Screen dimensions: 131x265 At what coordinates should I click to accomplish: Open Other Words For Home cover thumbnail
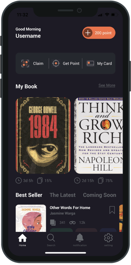click(x=31, y=218)
